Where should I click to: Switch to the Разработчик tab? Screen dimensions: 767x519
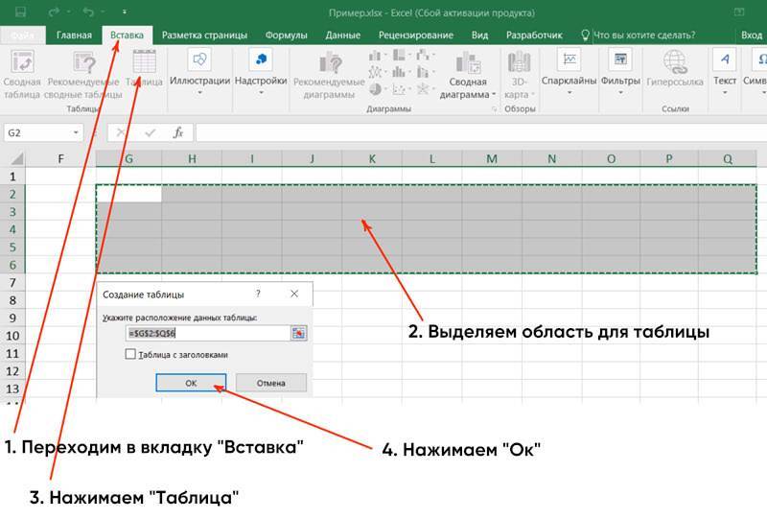(534, 35)
